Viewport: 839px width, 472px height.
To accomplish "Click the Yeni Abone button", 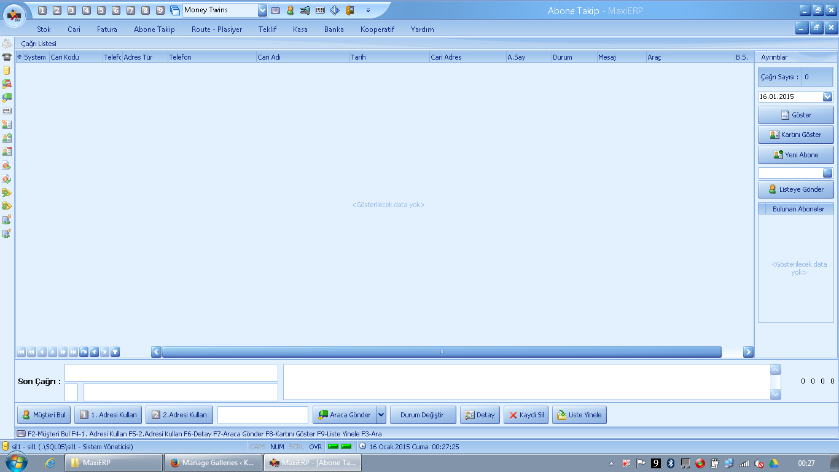I will pos(796,155).
